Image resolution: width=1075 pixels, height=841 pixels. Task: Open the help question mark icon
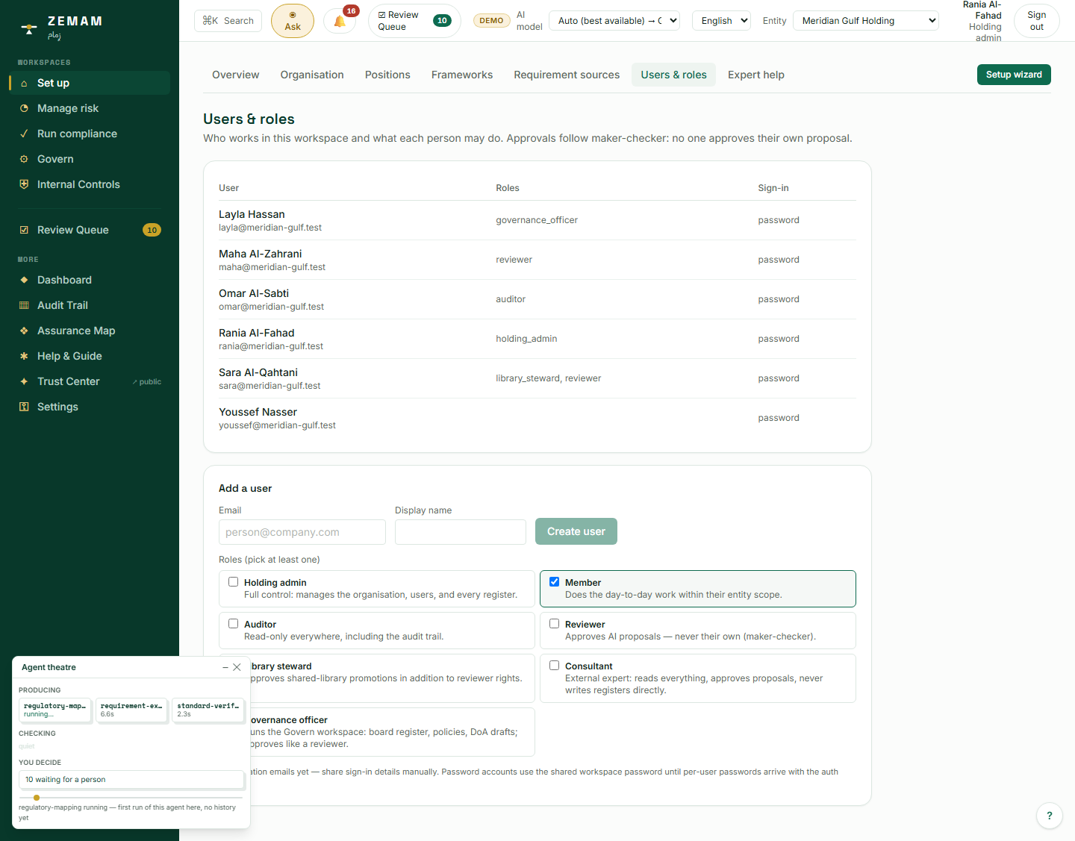point(1050,816)
